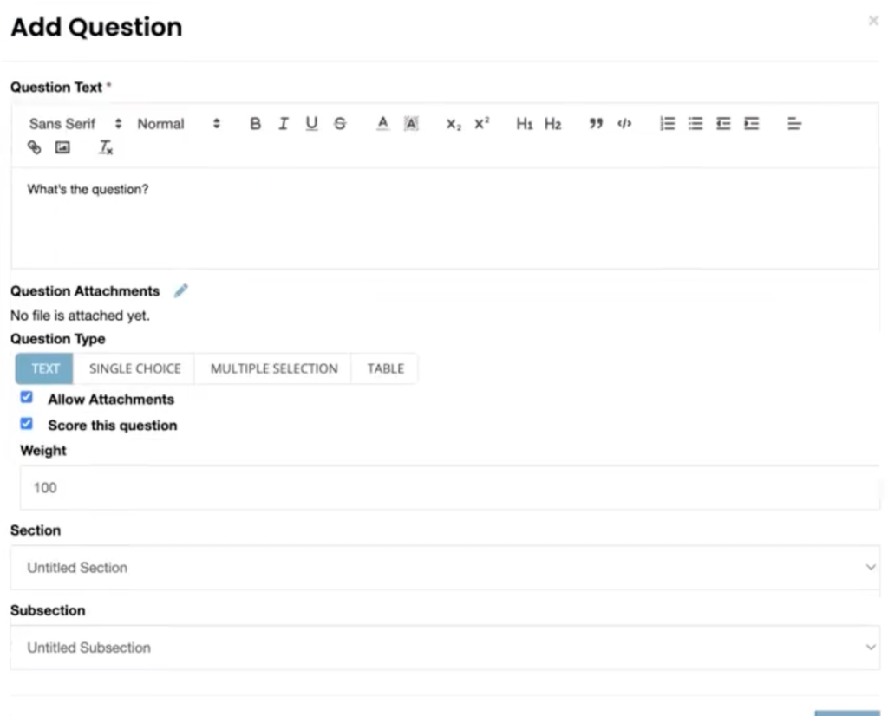
Task: Insert a blockquote
Action: 596,123
